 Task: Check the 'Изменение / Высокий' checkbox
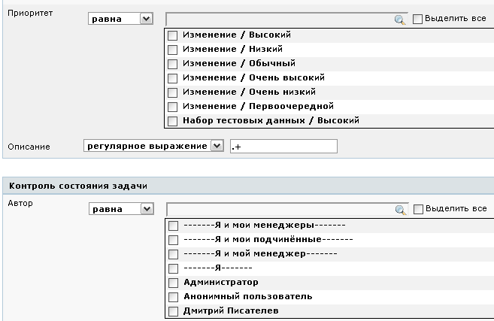pos(173,35)
